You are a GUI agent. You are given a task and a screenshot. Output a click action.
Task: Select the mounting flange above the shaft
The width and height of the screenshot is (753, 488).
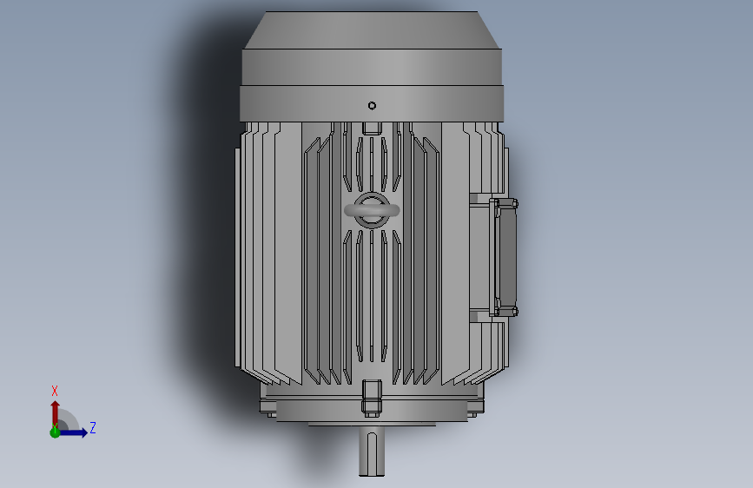[373, 411]
